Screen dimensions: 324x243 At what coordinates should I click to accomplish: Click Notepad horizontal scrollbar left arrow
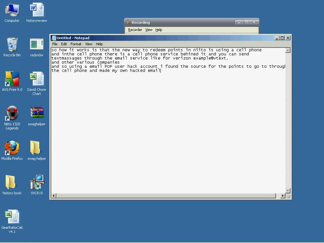[x=54, y=196]
